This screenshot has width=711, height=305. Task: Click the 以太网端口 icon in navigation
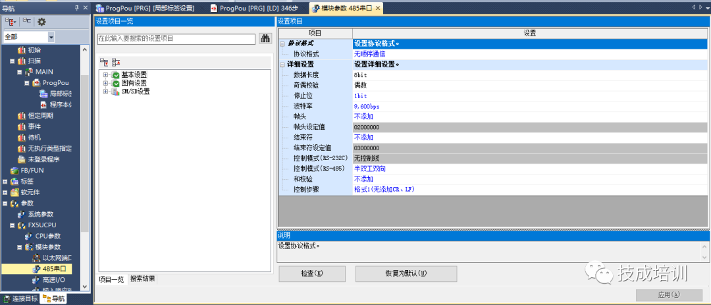36,258
